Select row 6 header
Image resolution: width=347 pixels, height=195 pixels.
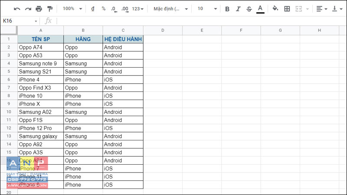9,80
